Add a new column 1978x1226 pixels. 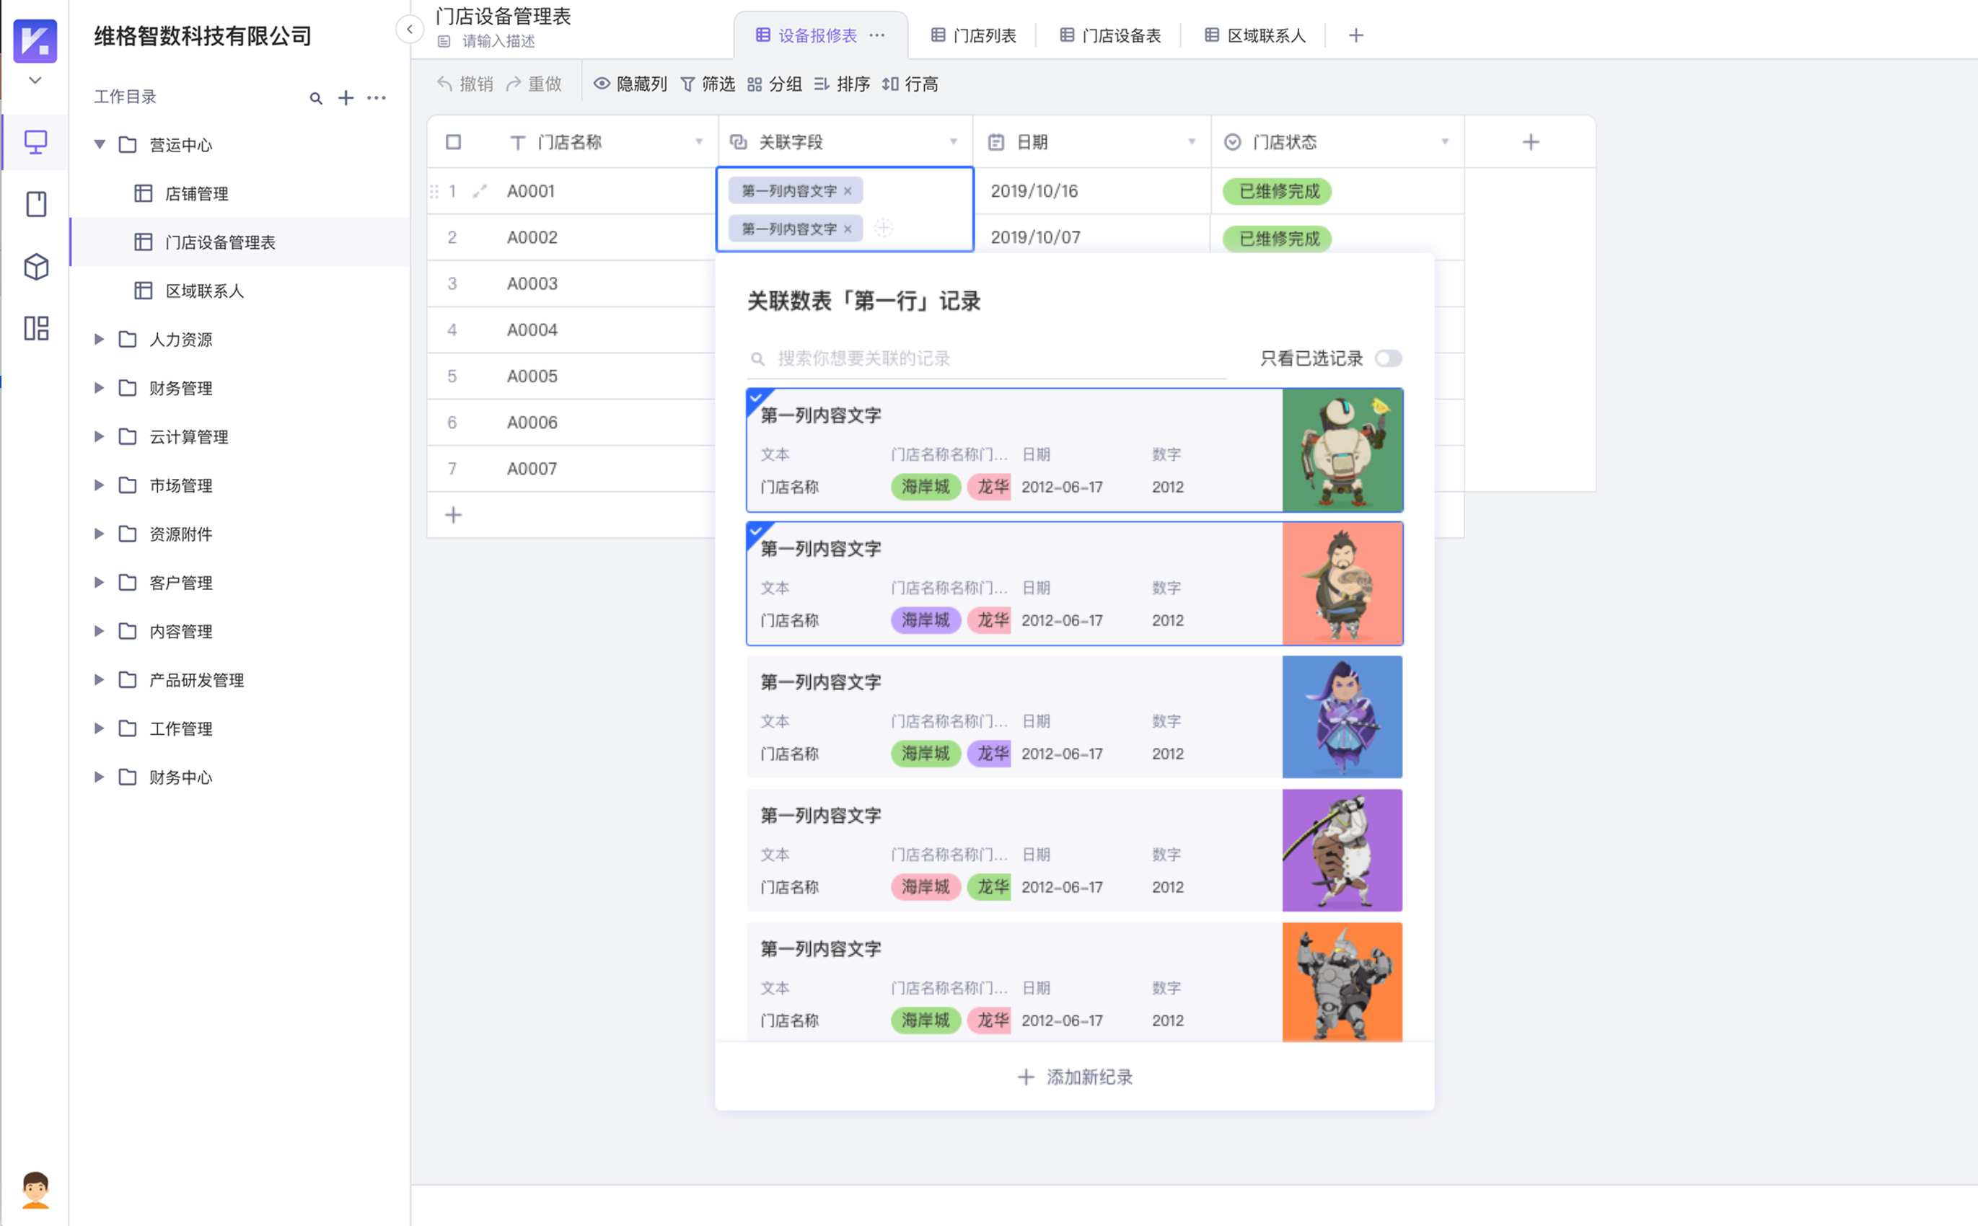coord(1530,142)
